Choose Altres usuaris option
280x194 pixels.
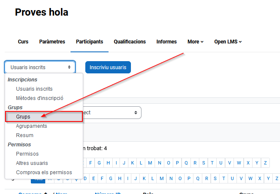tap(32, 163)
